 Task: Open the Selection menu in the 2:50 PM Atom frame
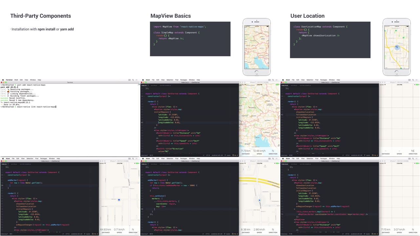pyautogui.click(x=170, y=80)
